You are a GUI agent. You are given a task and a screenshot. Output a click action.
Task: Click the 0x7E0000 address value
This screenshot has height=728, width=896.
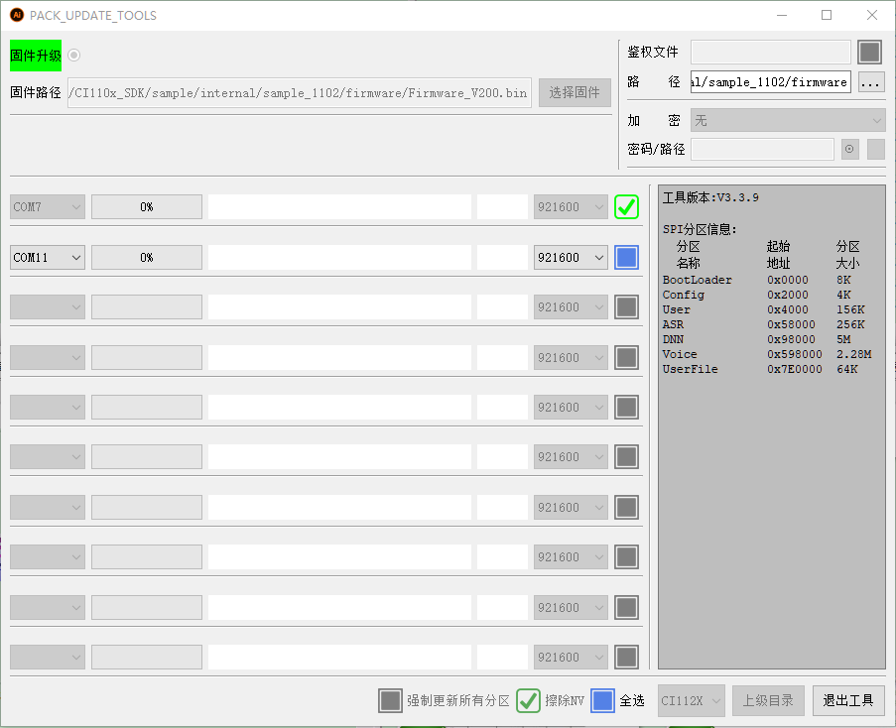(x=794, y=369)
